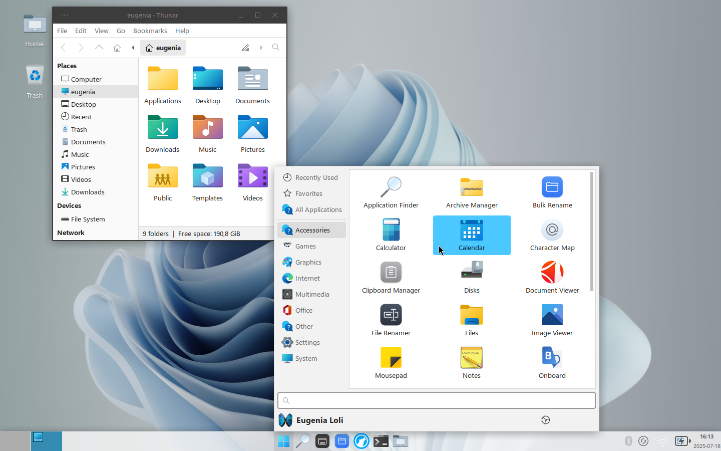Open Onboard on-screen keyboard

pos(552,363)
